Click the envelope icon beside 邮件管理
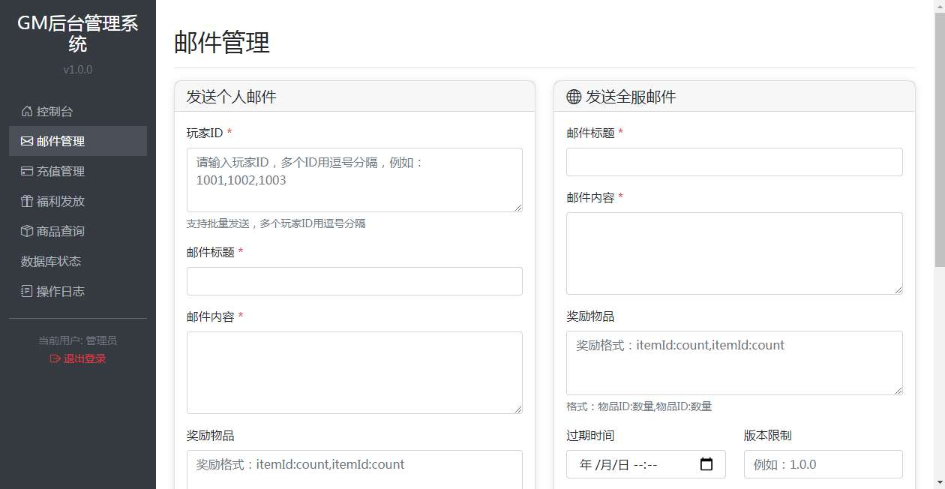Image resolution: width=945 pixels, height=489 pixels. pyautogui.click(x=27, y=142)
